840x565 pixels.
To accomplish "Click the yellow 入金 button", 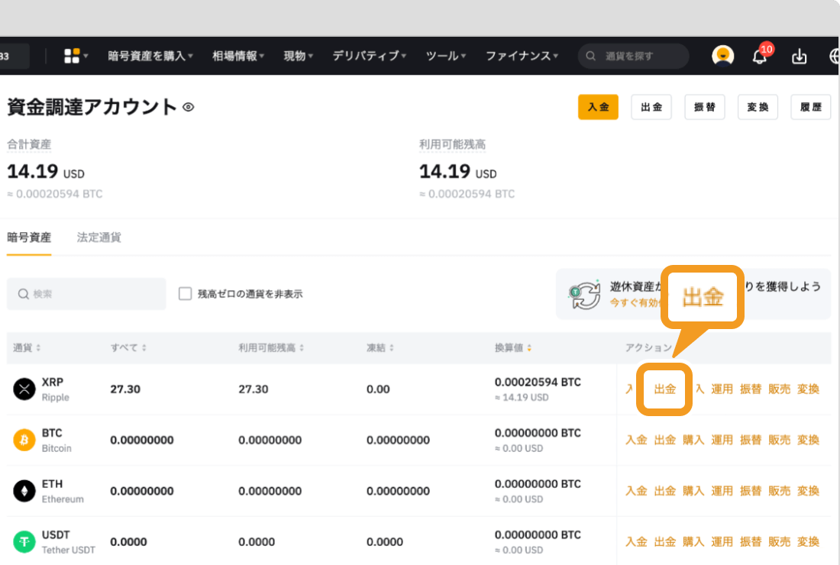I will [x=598, y=107].
